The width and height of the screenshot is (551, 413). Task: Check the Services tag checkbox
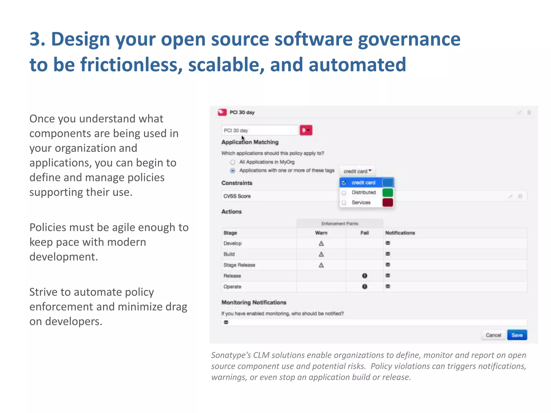pos(344,203)
